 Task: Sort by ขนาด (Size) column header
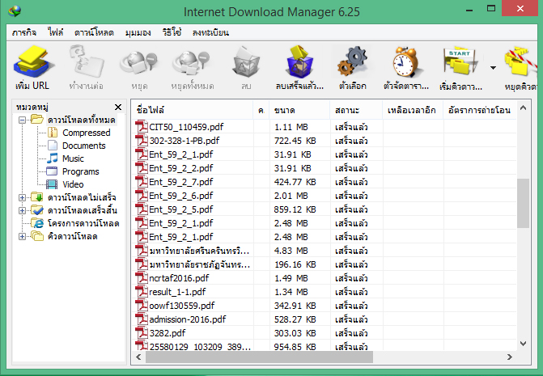tap(300, 110)
